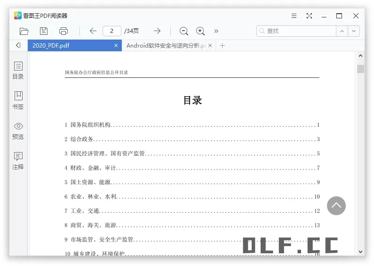374x266 pixels.
Task: Close the Android软件安全与逆向分析 tab
Action: (210, 45)
